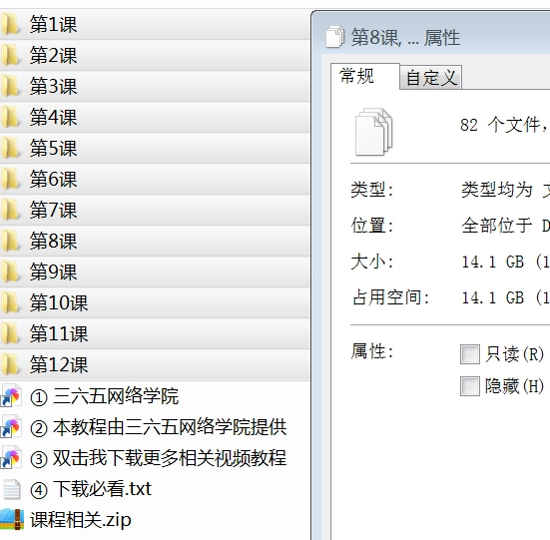Click the 第11课 folder name
The width and height of the screenshot is (550, 540).
pos(59,333)
